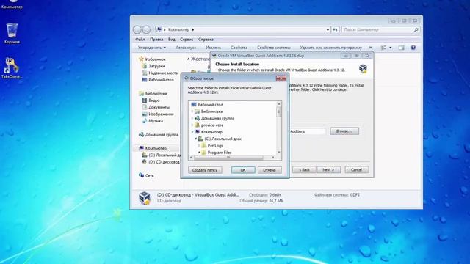Click the provice-core user folder icon
This screenshot has width=470, height=264.
point(197,125)
